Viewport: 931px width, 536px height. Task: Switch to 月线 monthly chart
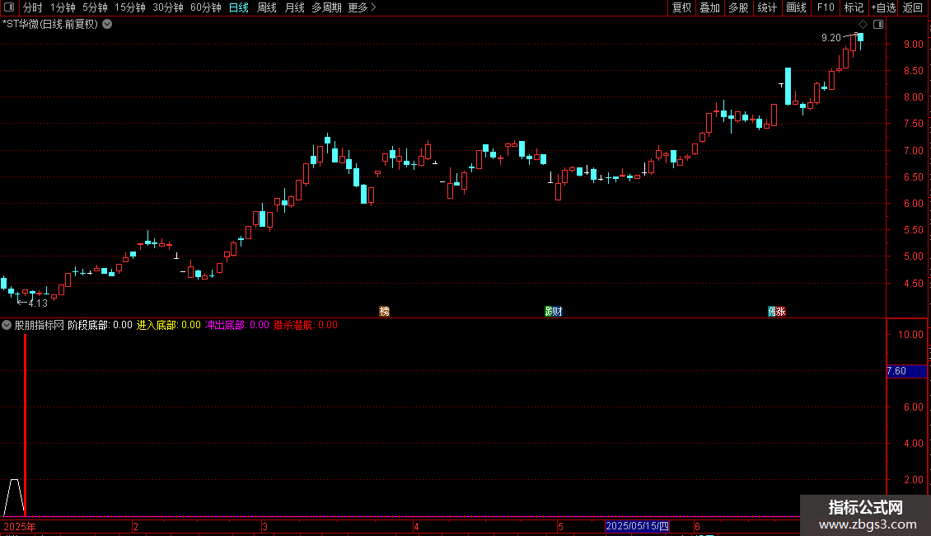[294, 7]
